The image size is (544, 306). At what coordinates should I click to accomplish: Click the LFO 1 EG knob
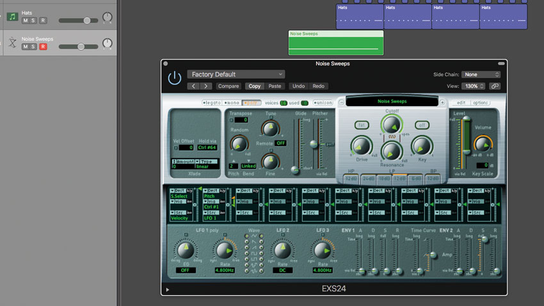(x=185, y=250)
